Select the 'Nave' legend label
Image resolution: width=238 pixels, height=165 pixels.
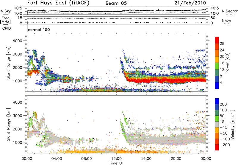click(x=226, y=21)
